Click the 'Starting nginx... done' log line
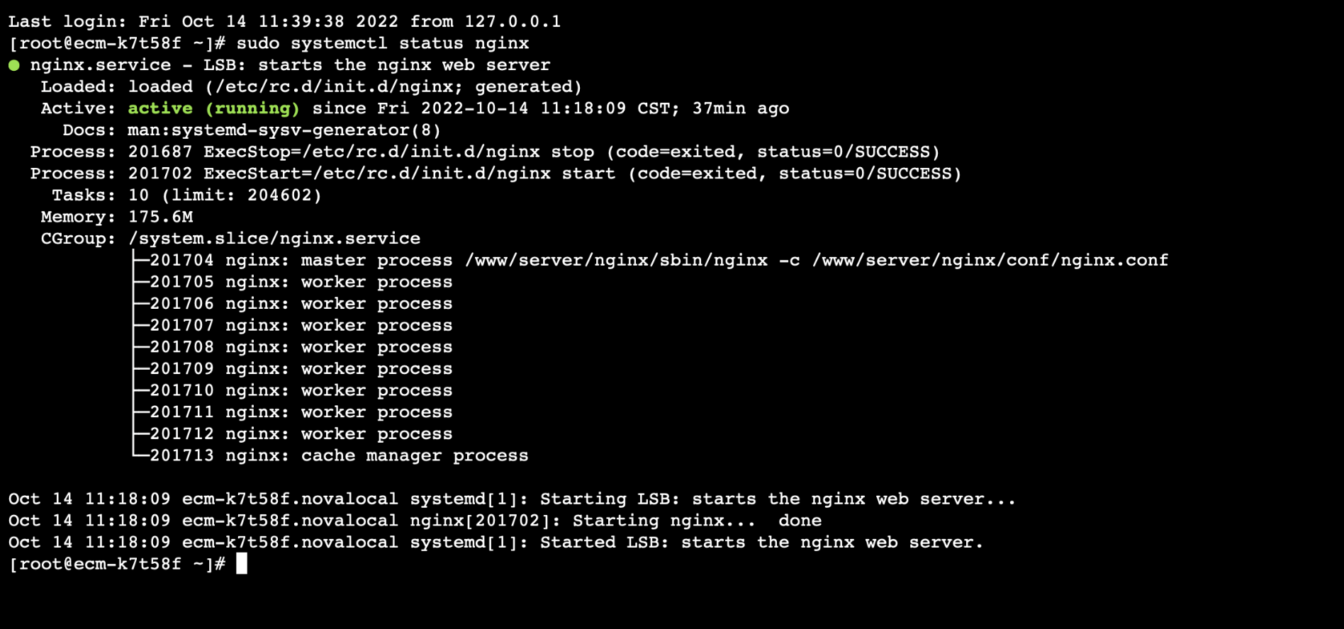Viewport: 1344px width, 629px height. (415, 521)
